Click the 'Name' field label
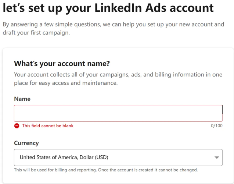The height and width of the screenshot is (184, 234). [22, 99]
